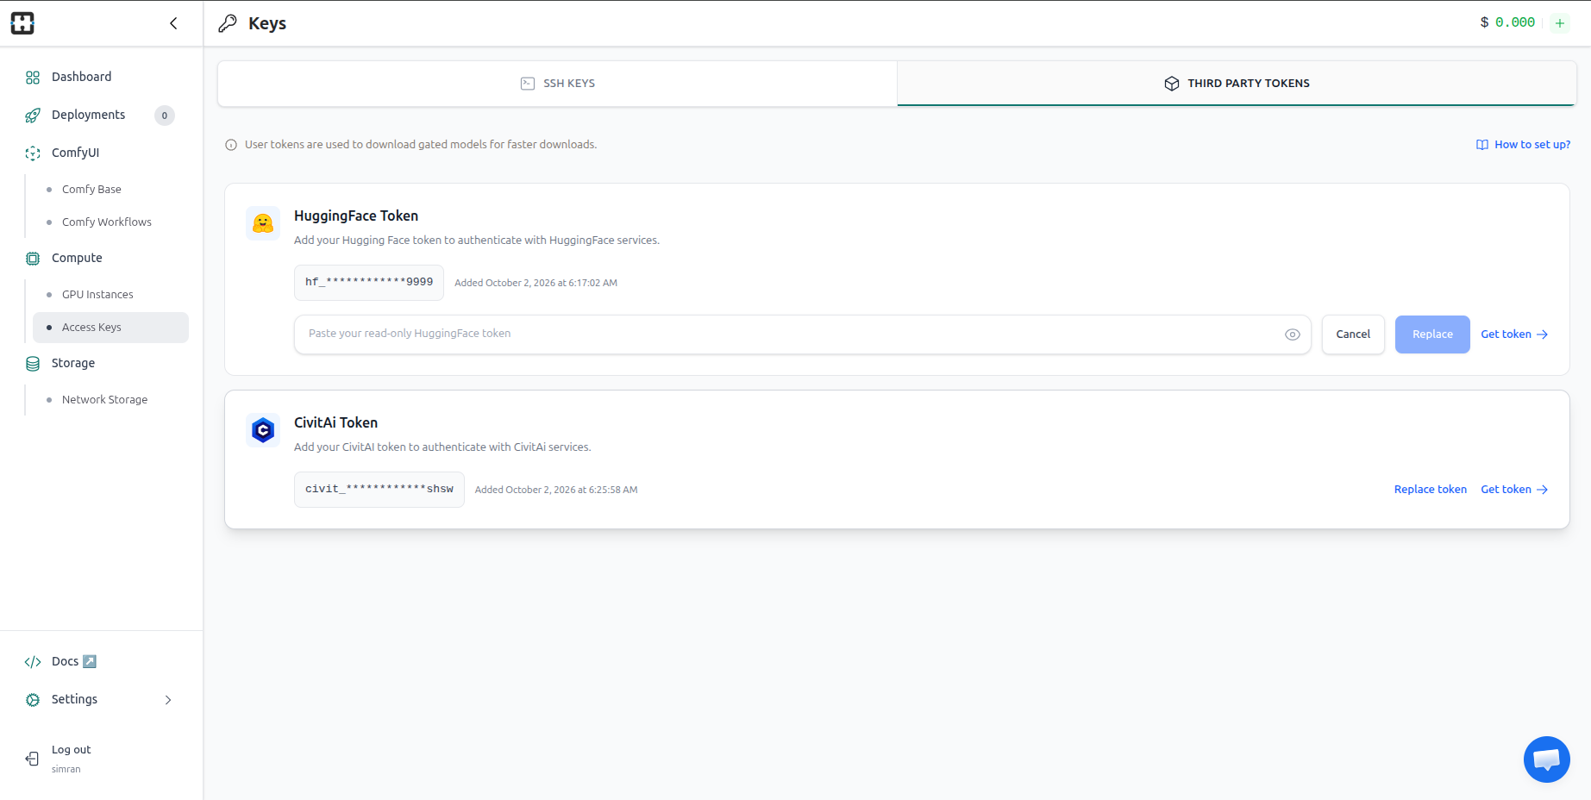Image resolution: width=1591 pixels, height=800 pixels.
Task: Go to GPU Instances
Action: [97, 294]
